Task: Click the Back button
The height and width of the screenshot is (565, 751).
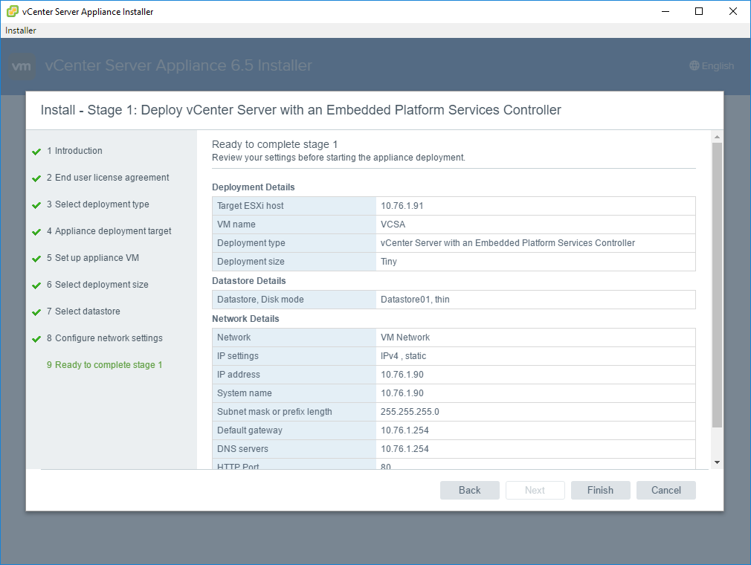Action: pyautogui.click(x=469, y=490)
